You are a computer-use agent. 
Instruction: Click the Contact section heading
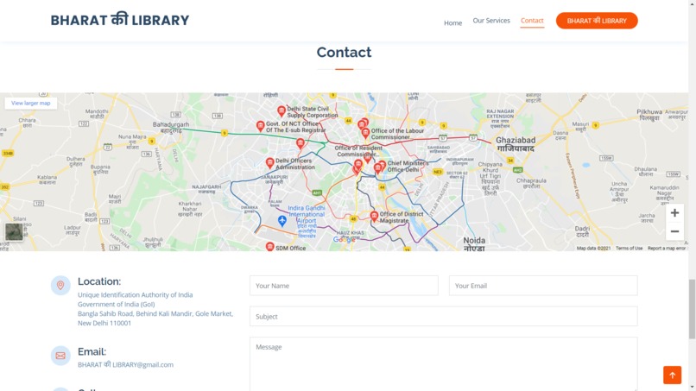pyautogui.click(x=344, y=53)
